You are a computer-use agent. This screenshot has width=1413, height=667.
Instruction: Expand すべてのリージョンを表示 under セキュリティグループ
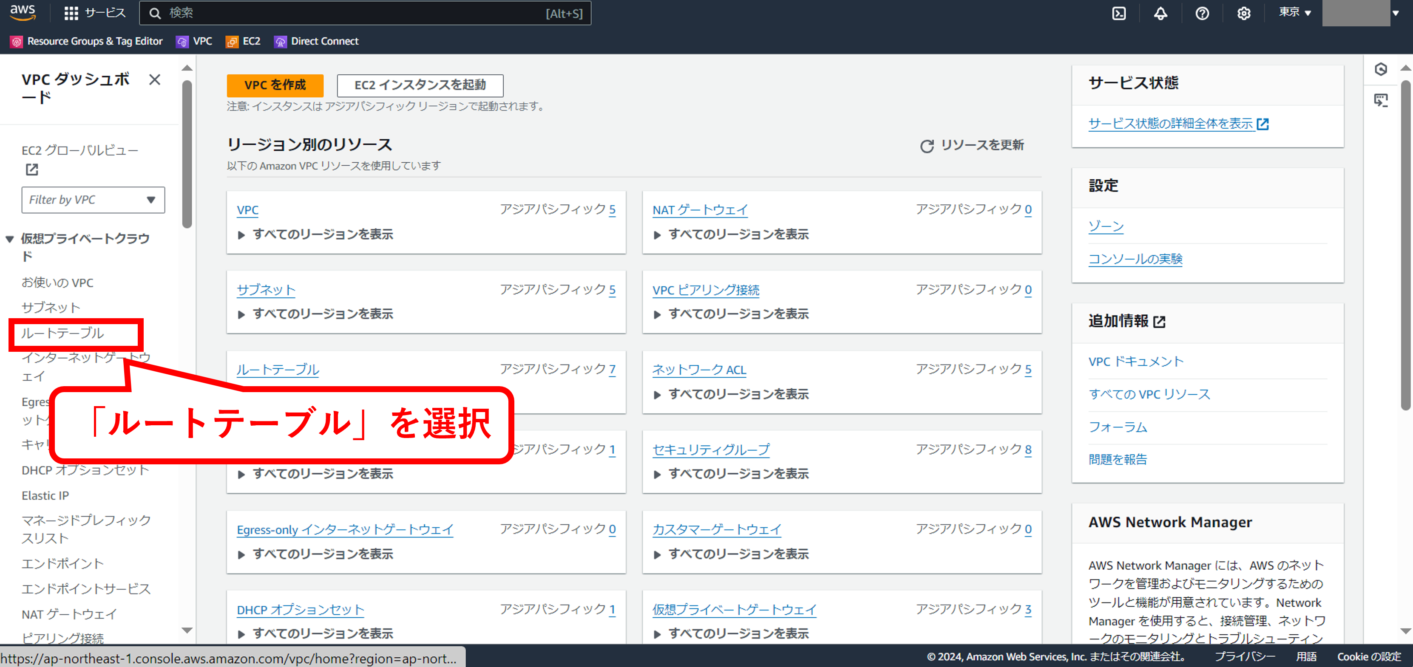tap(732, 474)
